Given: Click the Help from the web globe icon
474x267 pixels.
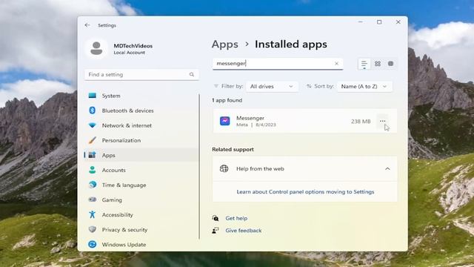Looking at the screenshot, I should pyautogui.click(x=224, y=168).
